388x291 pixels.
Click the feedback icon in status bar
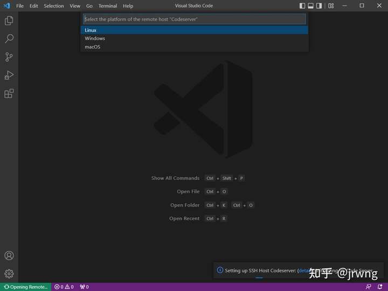coord(368,287)
